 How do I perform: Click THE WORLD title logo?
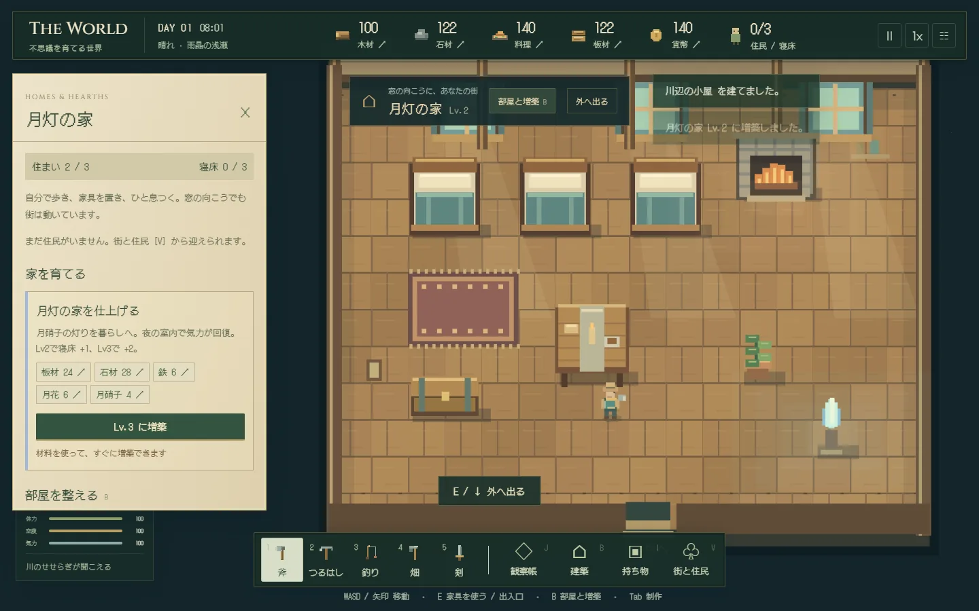tap(78, 29)
